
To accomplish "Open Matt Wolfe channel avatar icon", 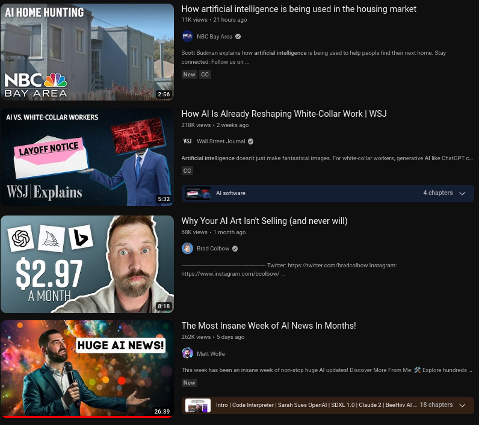I will [187, 353].
